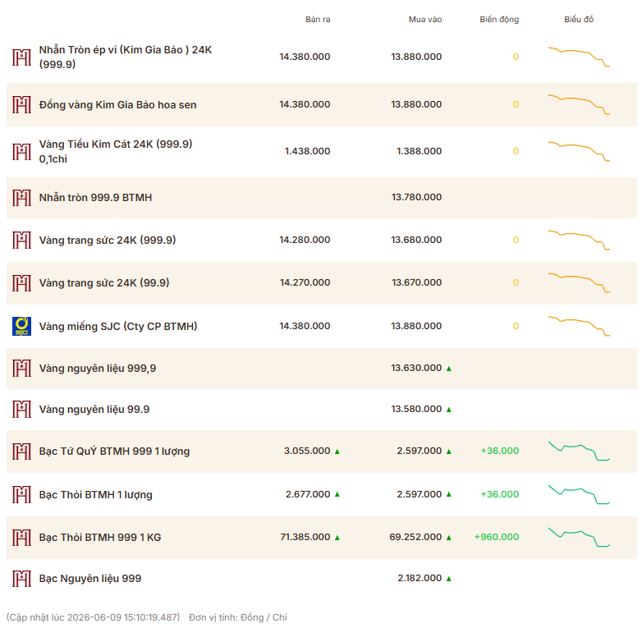Click the logo beside Bạc Thỏi BTMH 999 1 KG
Screen dimensions: 642x628
[21, 538]
